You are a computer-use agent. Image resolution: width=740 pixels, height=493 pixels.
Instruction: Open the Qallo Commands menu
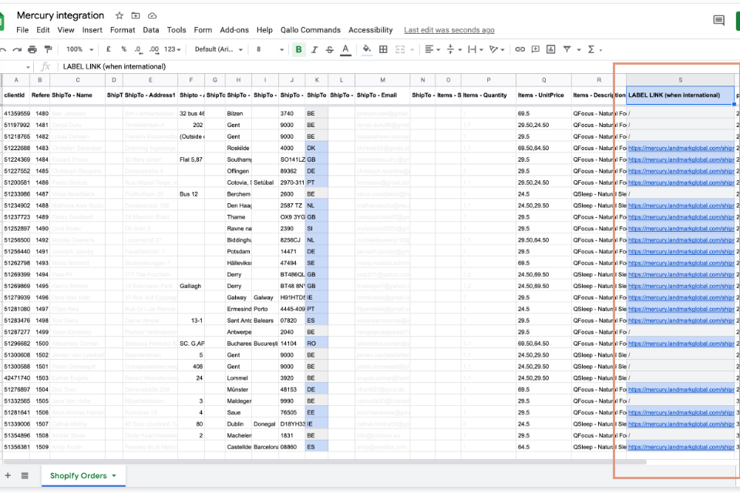(x=311, y=30)
